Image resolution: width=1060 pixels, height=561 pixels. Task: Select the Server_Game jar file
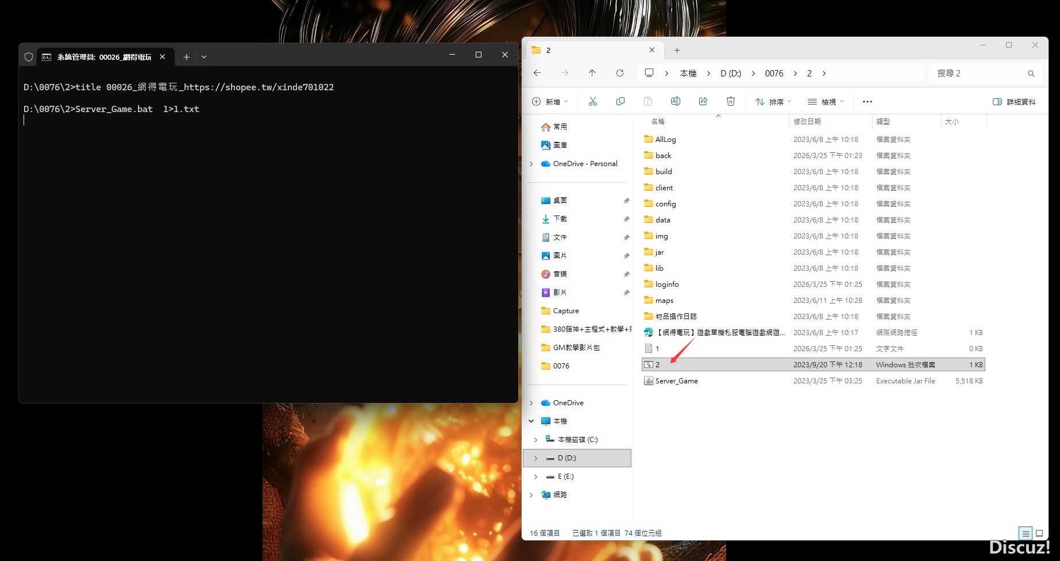click(676, 381)
